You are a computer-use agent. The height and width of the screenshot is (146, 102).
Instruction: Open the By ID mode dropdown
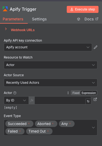pyautogui.click(x=16, y=100)
